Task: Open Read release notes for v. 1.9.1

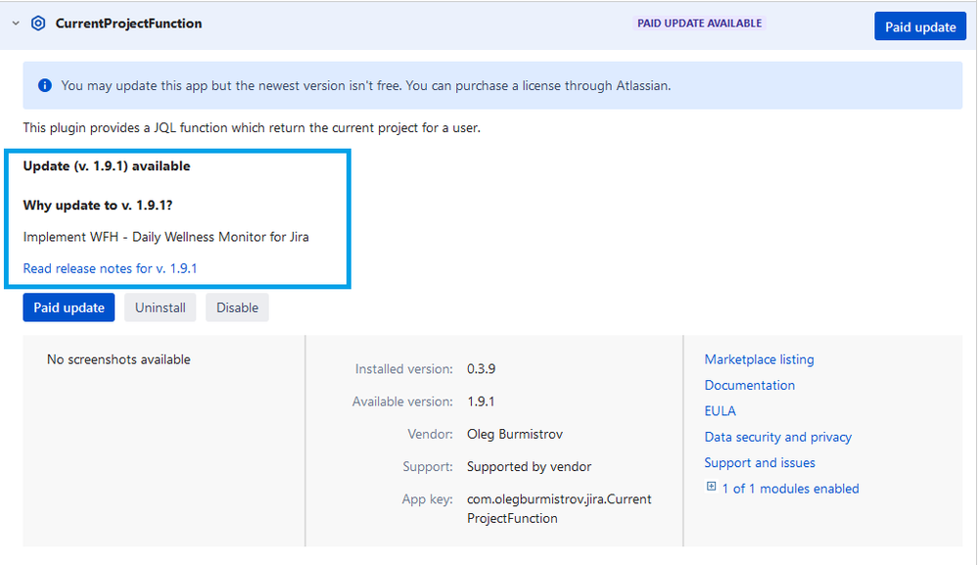Action: click(110, 268)
